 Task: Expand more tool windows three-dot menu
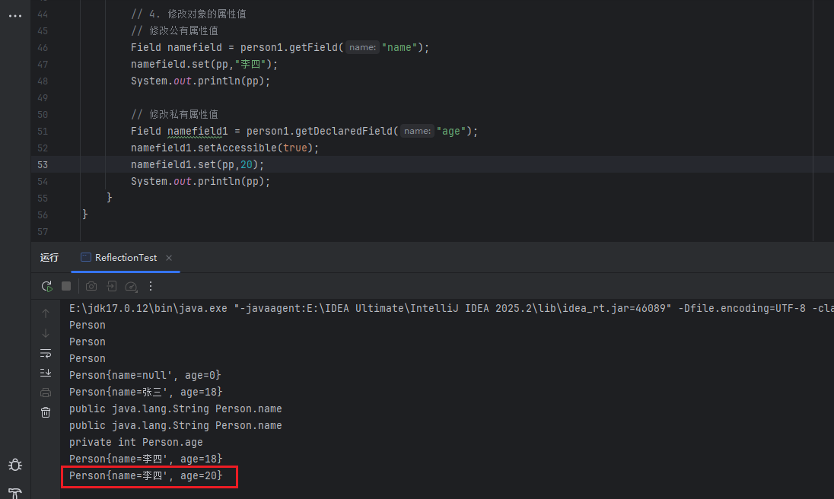click(14, 15)
